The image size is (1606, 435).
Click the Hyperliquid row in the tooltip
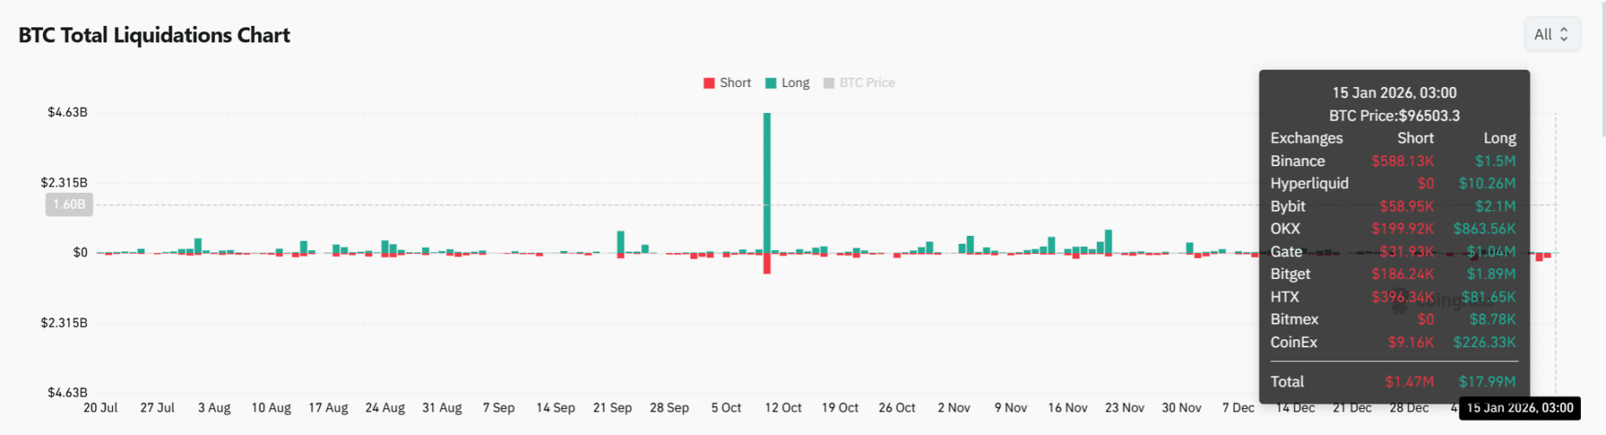click(x=1393, y=183)
